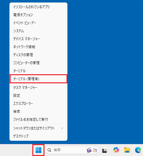Open デバイス マネージャー
The height and width of the screenshot is (156, 143).
coord(39,39)
